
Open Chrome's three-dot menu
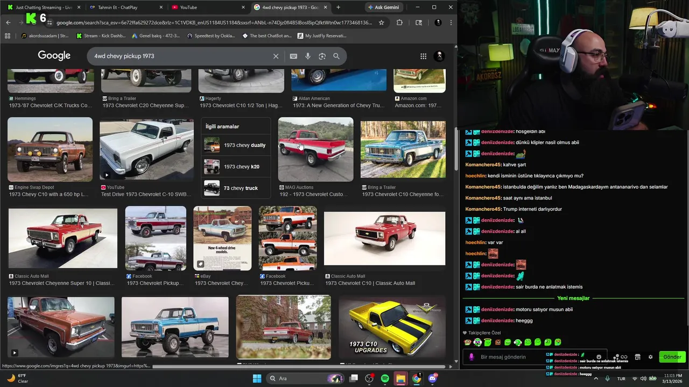point(451,23)
